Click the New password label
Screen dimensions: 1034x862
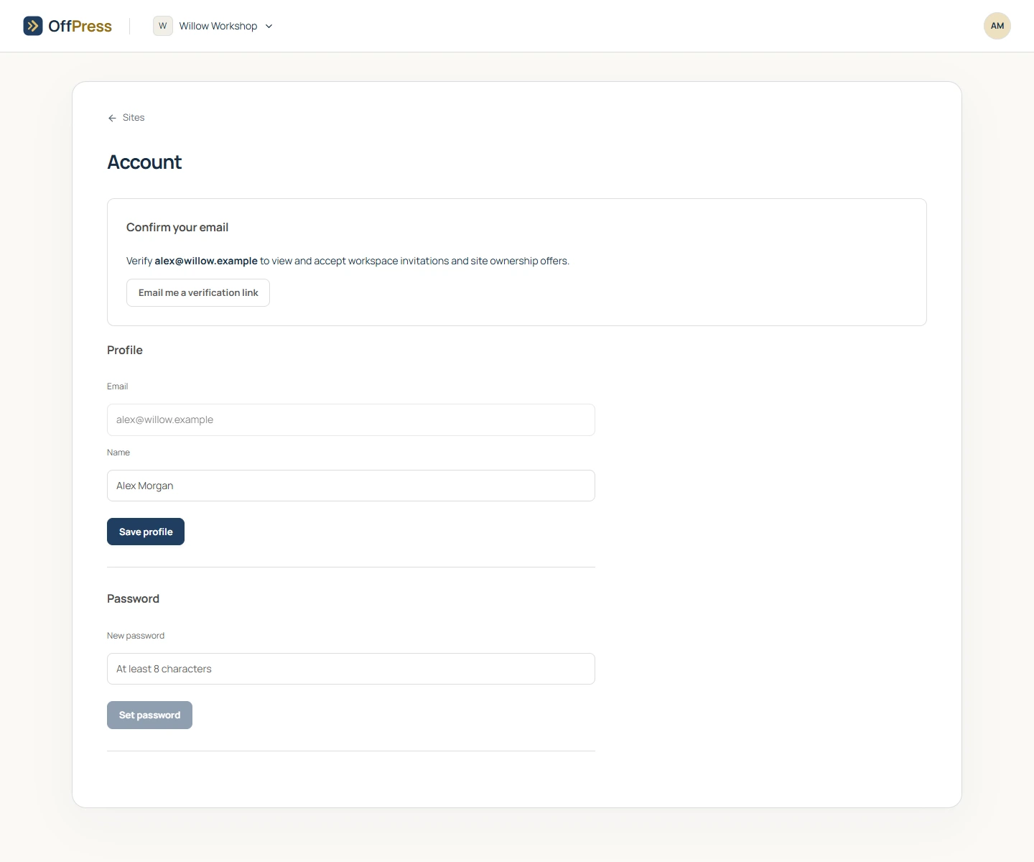click(136, 636)
